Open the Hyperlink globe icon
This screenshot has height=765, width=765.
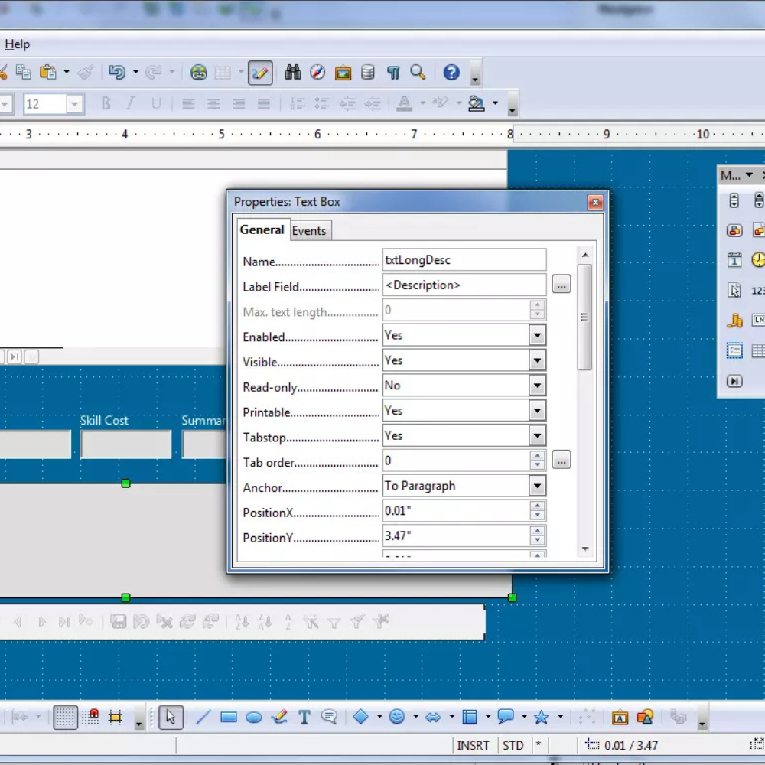198,73
